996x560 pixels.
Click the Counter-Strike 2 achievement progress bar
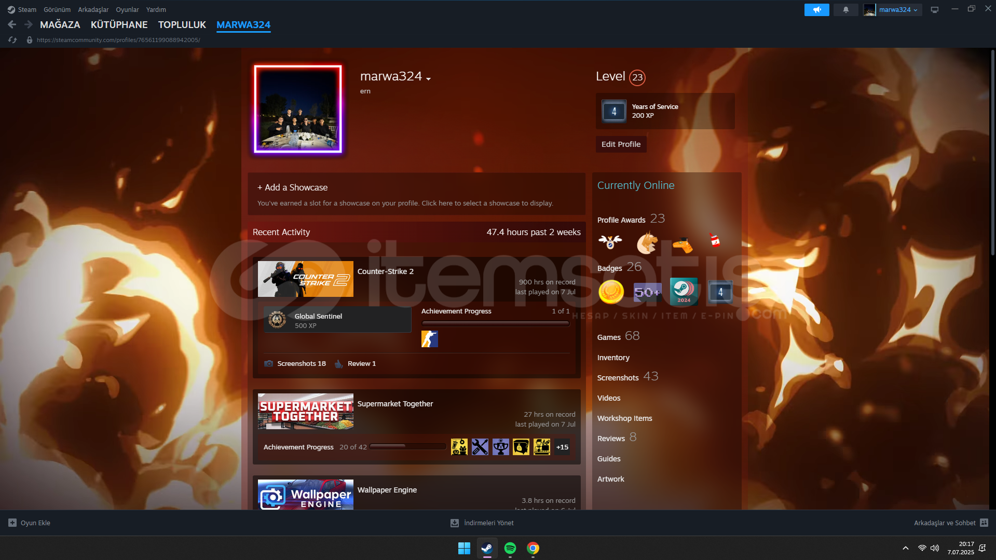coord(495,323)
